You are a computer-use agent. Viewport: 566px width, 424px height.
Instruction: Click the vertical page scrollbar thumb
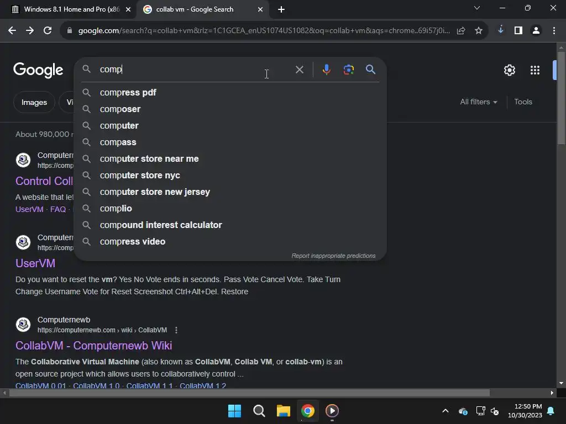562,98
